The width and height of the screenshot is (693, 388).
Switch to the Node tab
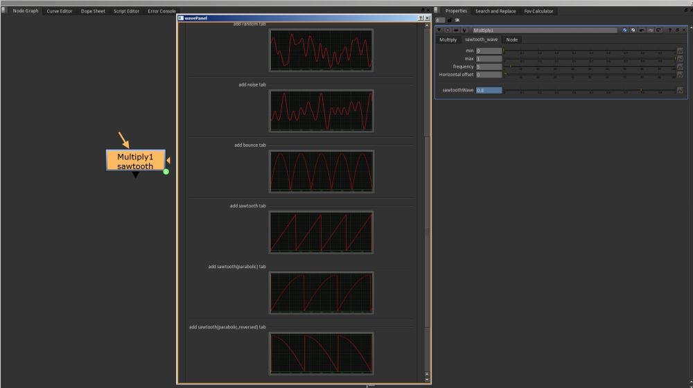pos(512,39)
